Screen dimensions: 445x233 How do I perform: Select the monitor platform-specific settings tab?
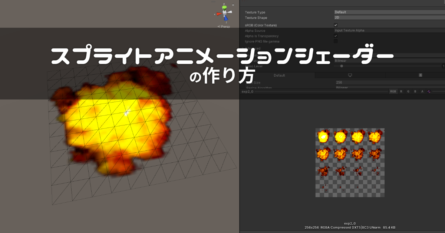tap(350, 75)
